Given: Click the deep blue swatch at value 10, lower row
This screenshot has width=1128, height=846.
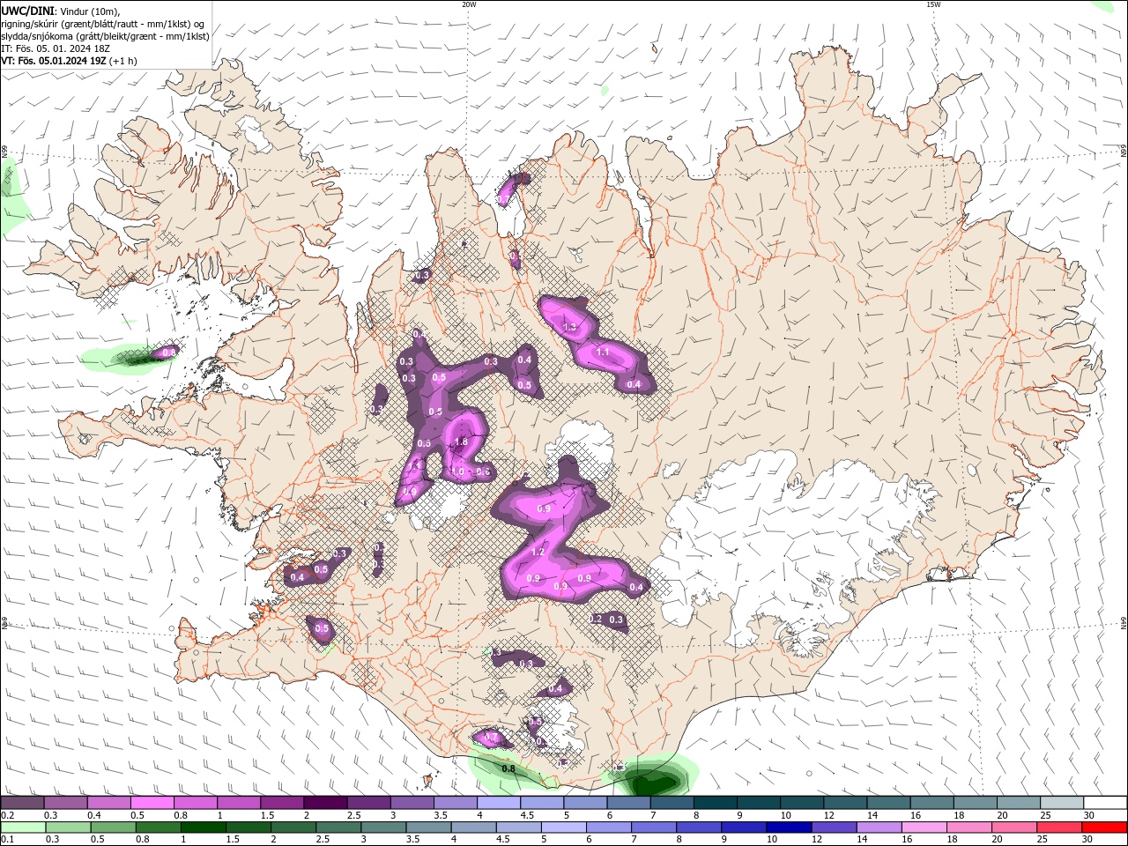Looking at the screenshot, I should pyautogui.click(x=787, y=827).
